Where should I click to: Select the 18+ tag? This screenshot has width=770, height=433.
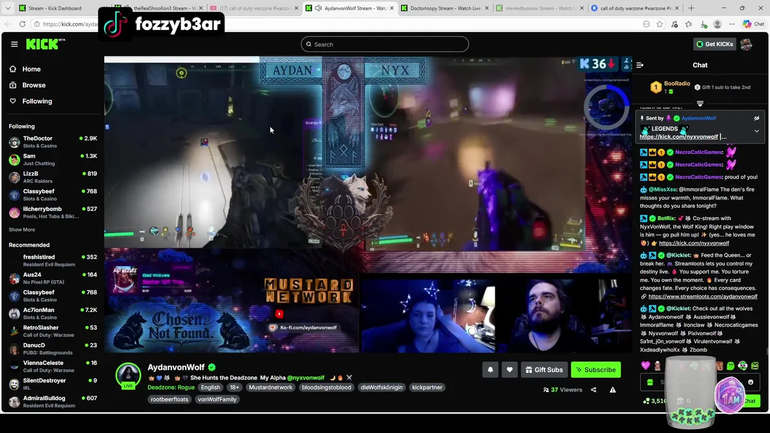pos(235,387)
